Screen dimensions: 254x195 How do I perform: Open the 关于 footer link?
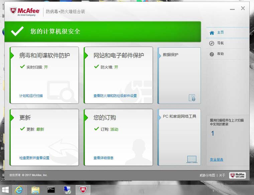pos(222,175)
